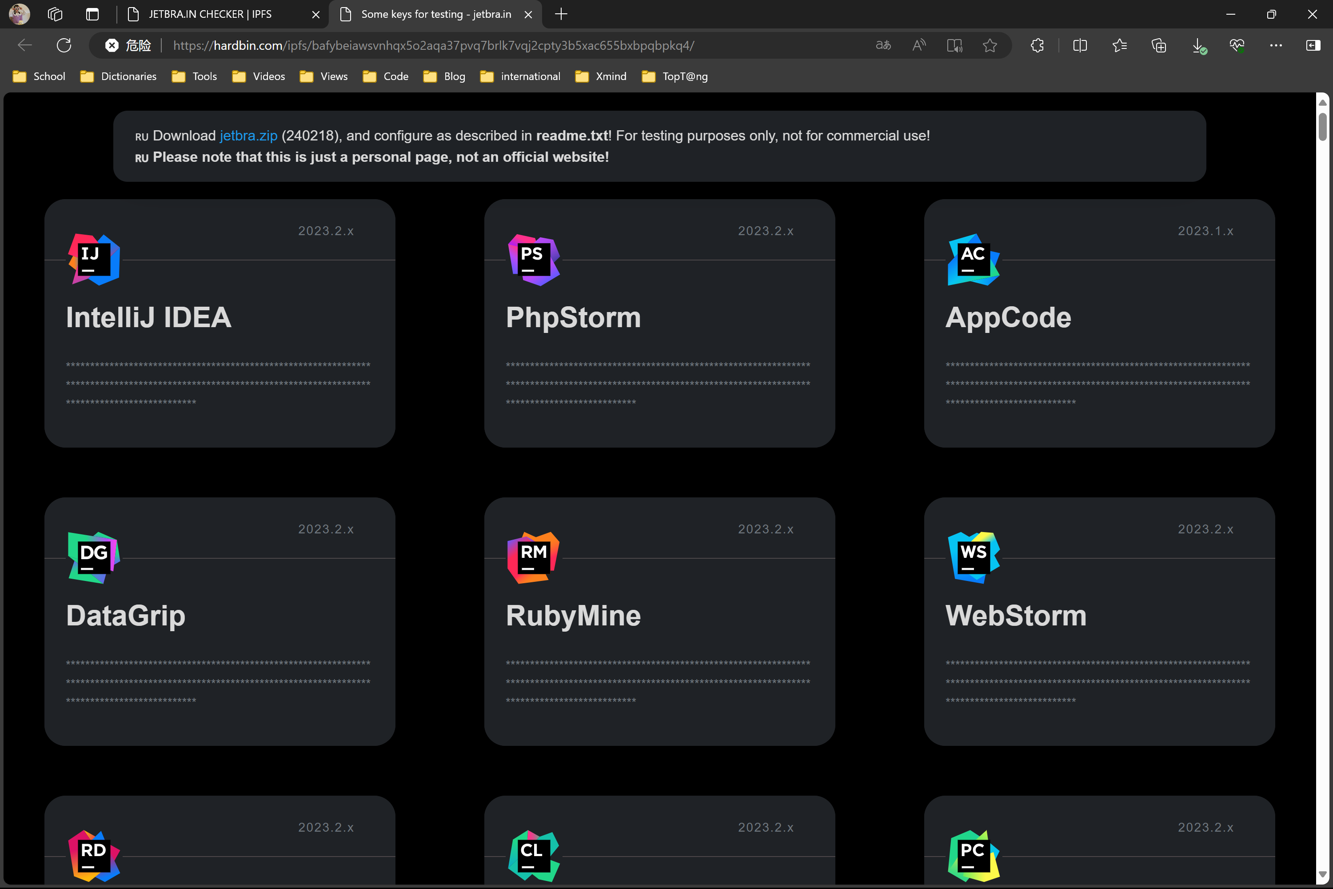The width and height of the screenshot is (1333, 889).
Task: Close the JETBRA.IN CHECKER tab
Action: (x=315, y=15)
